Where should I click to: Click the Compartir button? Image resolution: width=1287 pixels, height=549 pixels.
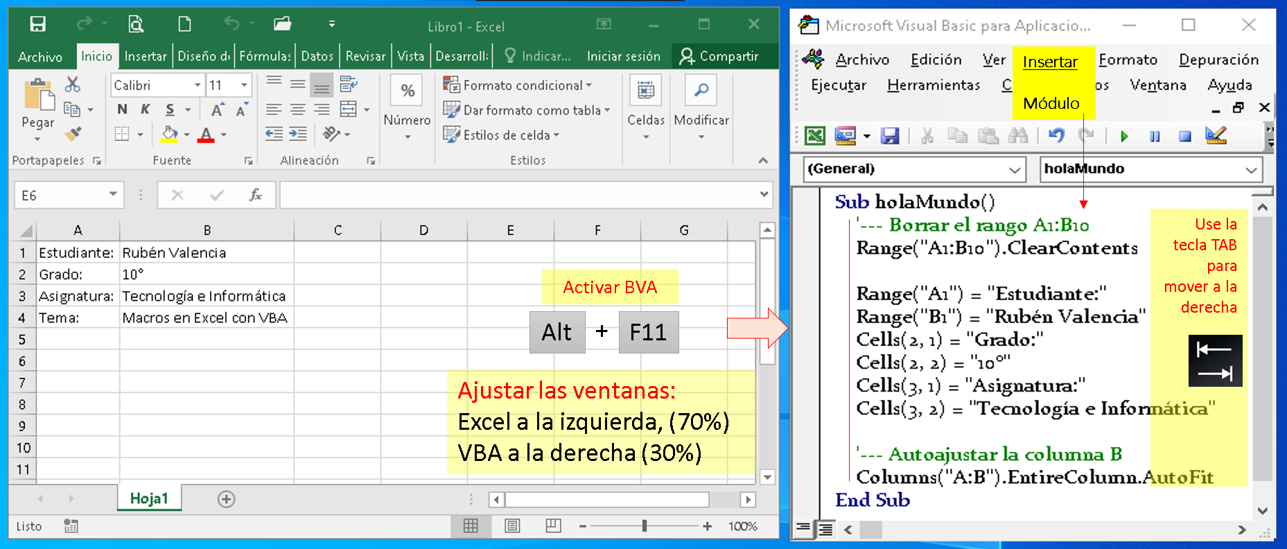pyautogui.click(x=719, y=56)
